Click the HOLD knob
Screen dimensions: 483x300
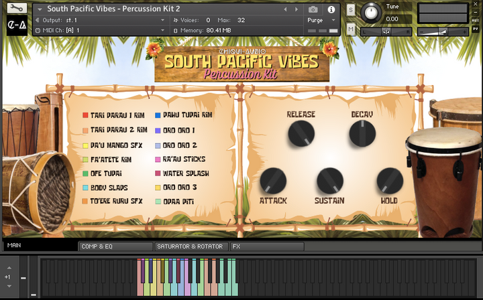tap(390, 181)
